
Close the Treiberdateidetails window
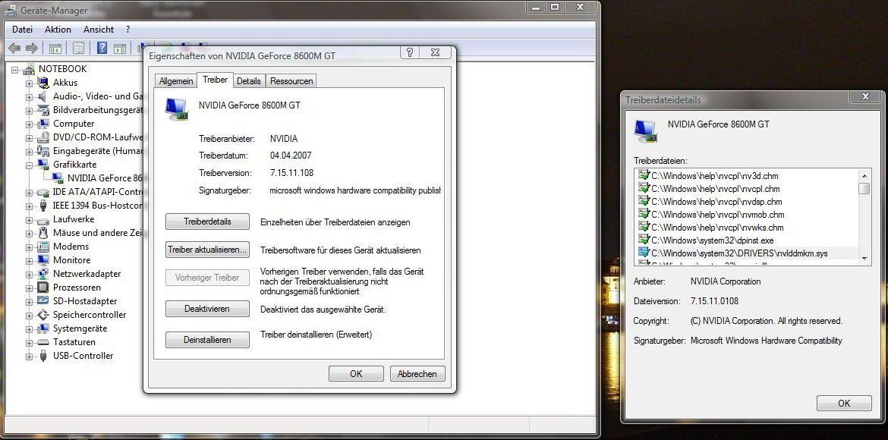866,97
